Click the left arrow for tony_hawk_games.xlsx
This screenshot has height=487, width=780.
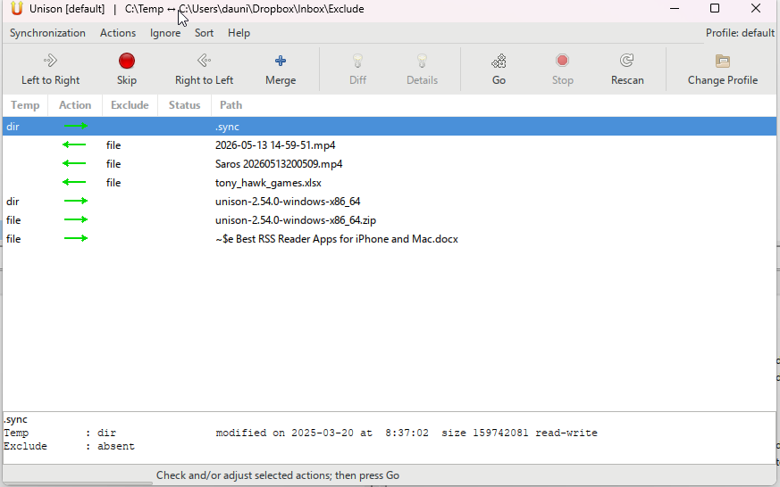(x=74, y=182)
